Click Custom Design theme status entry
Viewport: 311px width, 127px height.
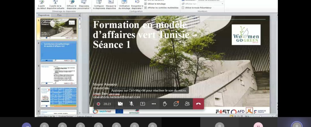coord(66,116)
